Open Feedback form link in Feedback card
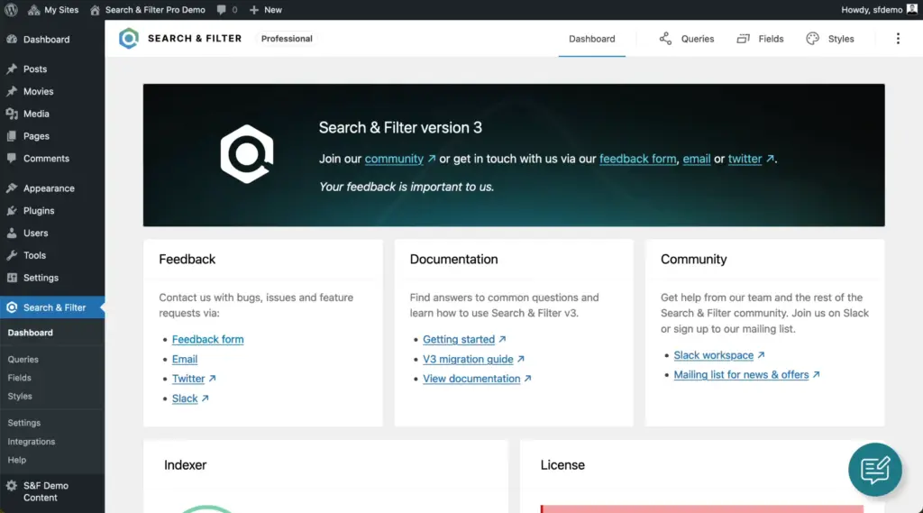The image size is (923, 513). tap(208, 339)
